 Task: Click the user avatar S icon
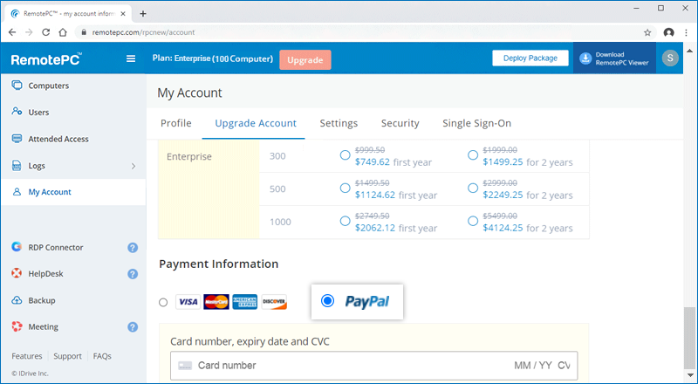pos(670,58)
